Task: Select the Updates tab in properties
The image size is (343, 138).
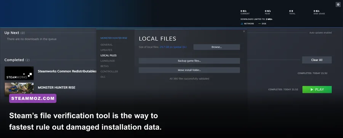Action: pos(106,50)
